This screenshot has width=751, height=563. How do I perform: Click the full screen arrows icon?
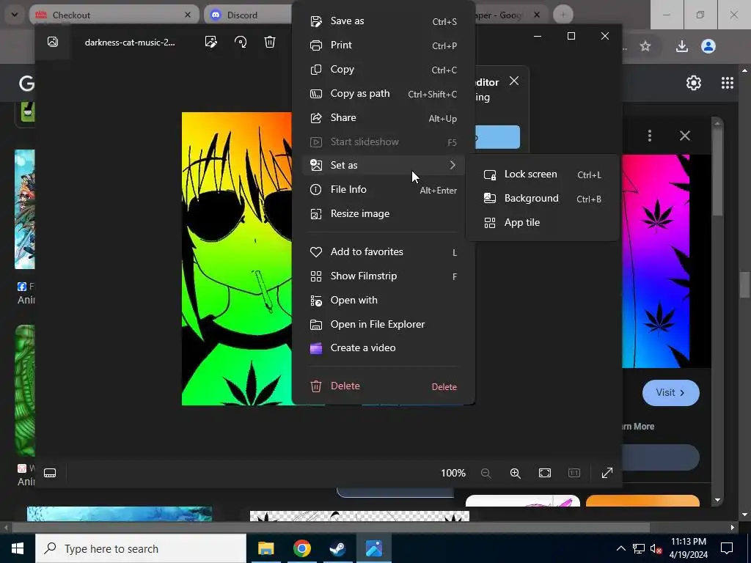click(607, 473)
